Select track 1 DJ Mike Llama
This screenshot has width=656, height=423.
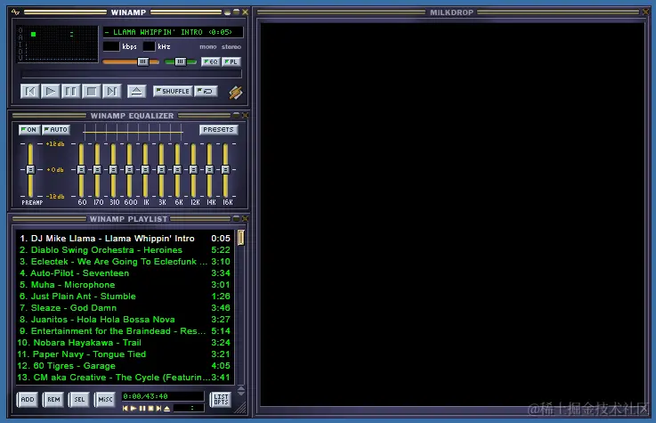(125, 238)
